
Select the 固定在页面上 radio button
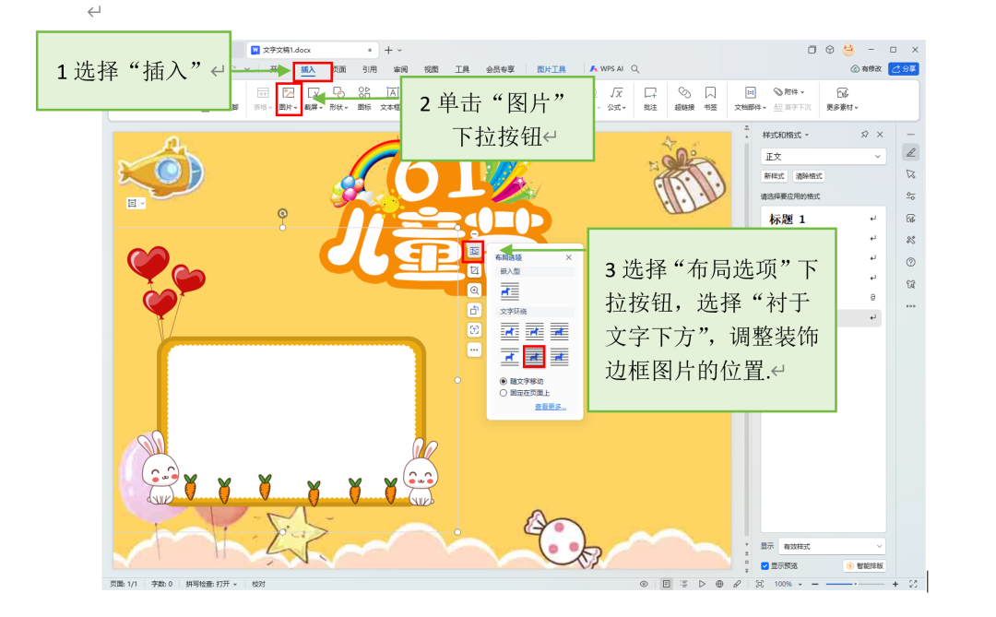click(x=504, y=393)
